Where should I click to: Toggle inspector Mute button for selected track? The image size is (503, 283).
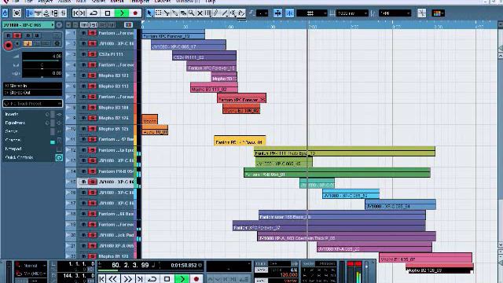[x=9, y=35]
